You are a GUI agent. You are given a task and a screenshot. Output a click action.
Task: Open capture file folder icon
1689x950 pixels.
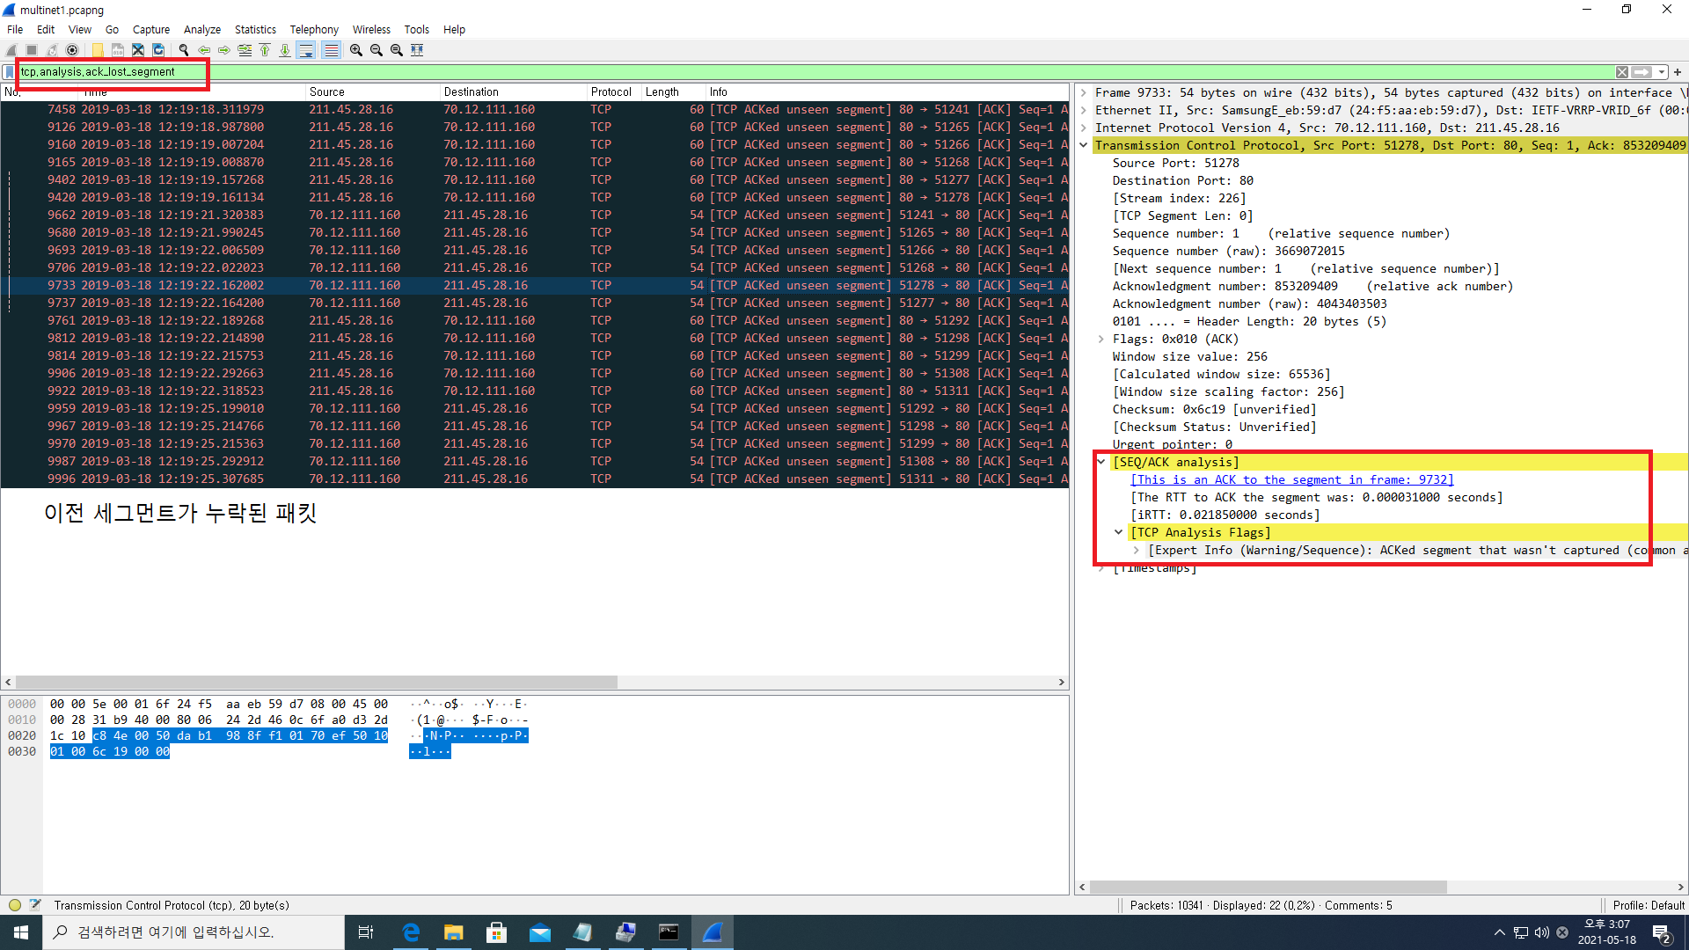pos(98,50)
